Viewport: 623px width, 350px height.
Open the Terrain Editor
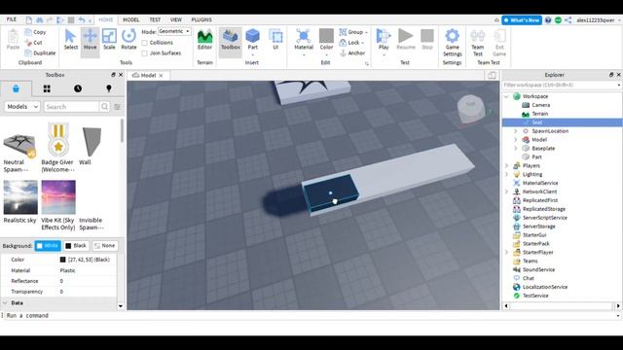click(x=204, y=39)
